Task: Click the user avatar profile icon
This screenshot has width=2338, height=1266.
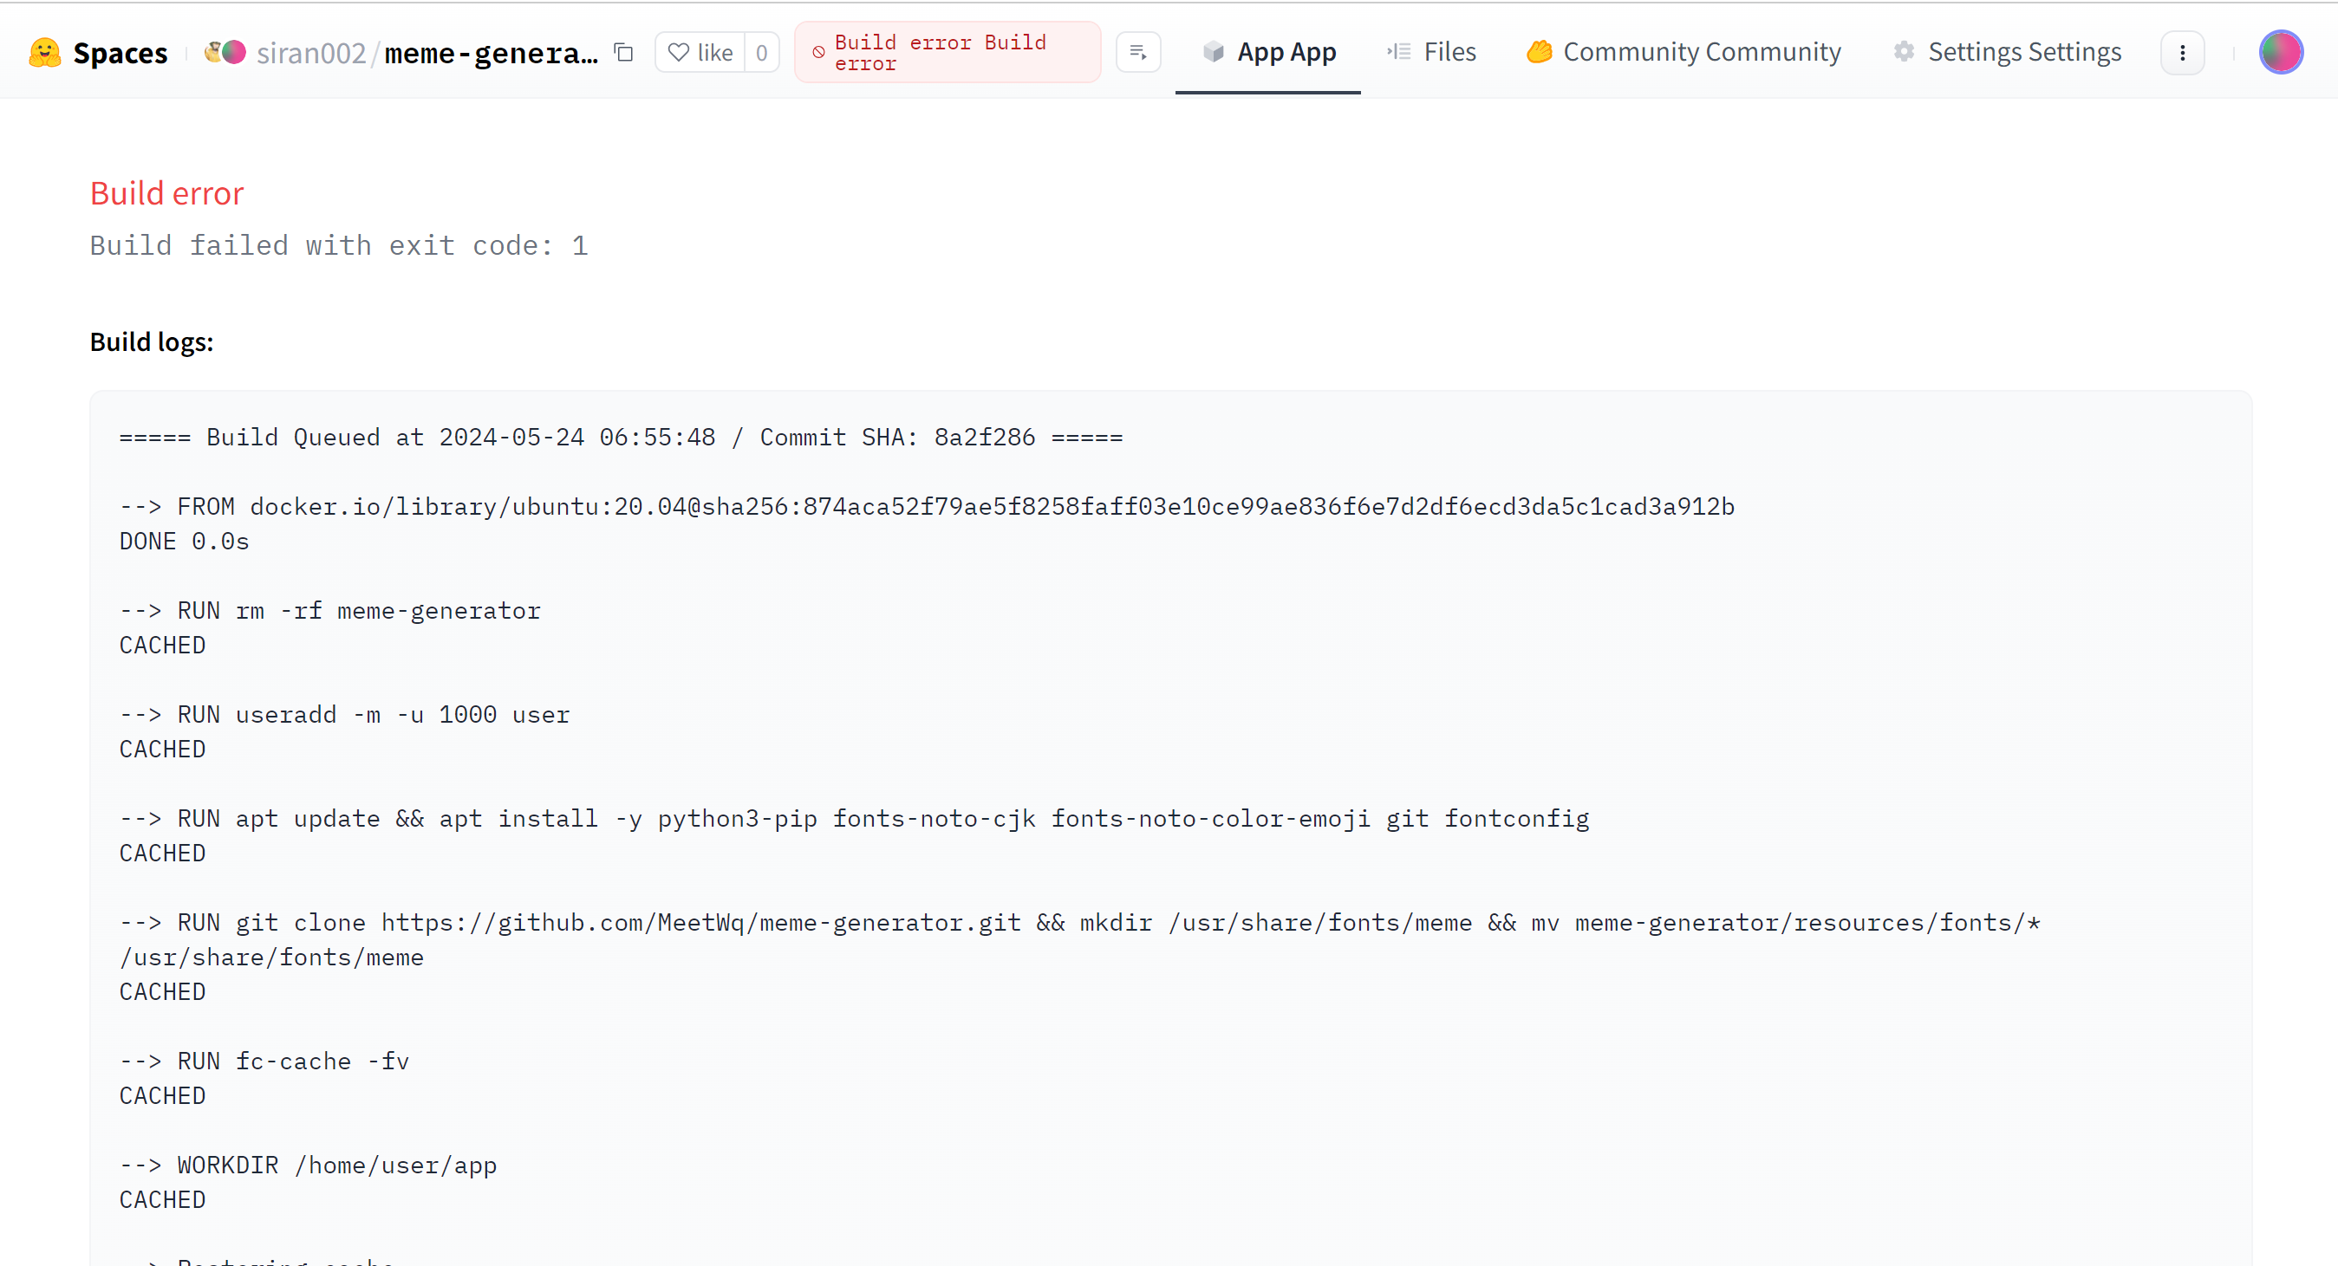Action: (2282, 51)
